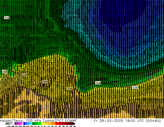Click the 308 label cut by the left edge
This screenshot has width=164, height=127.
[5, 72]
